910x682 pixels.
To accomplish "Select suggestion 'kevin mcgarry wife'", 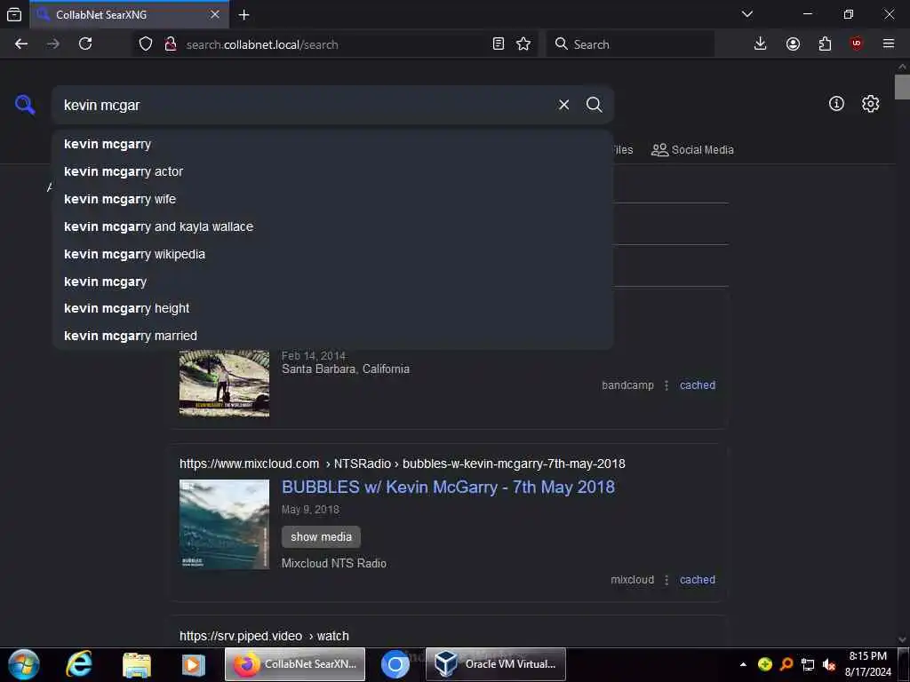I will tap(332, 200).
